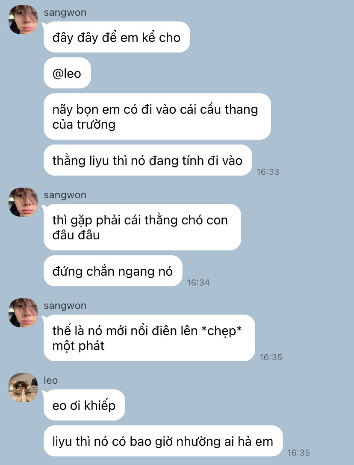
Task: Tap the message about "cầu thang của trường"
Action: coord(157,117)
